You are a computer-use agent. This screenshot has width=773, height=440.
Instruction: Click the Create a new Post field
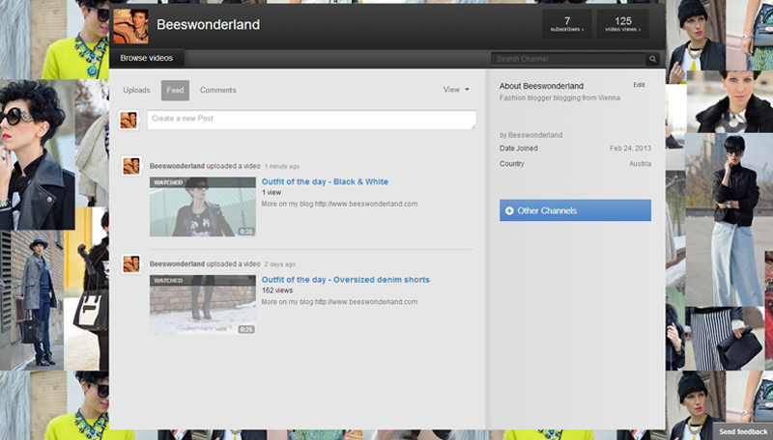[311, 120]
